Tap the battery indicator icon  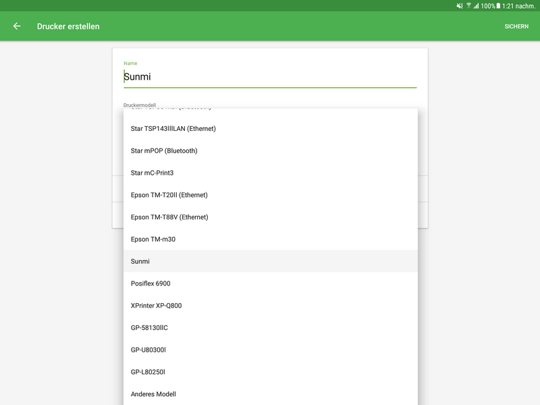(498, 5)
